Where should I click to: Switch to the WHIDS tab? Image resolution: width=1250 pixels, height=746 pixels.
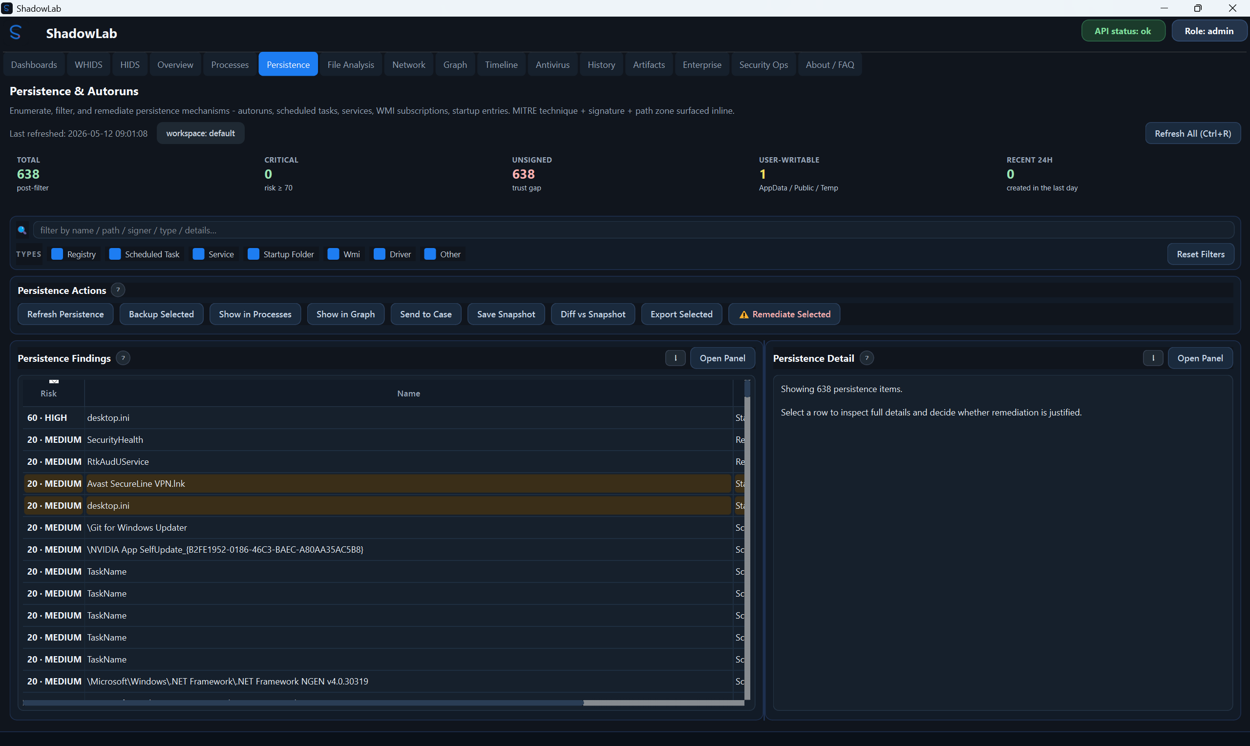point(88,64)
